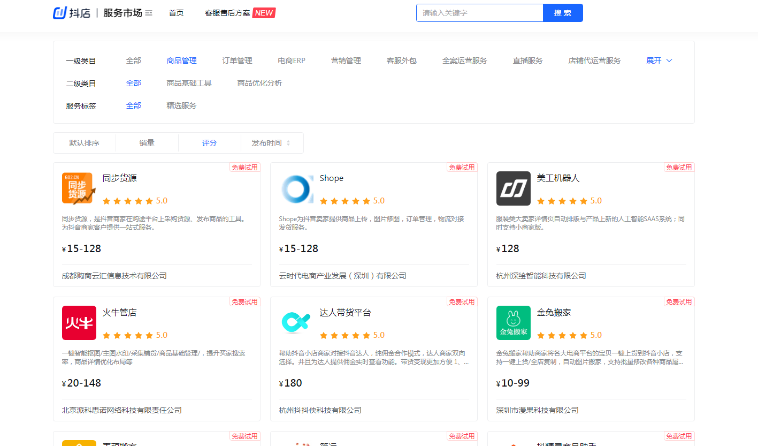Go to 首页 in top navigation
Image resolution: width=758 pixels, height=446 pixels.
[177, 13]
